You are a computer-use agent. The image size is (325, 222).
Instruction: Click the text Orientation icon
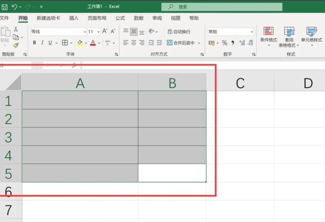151,31
